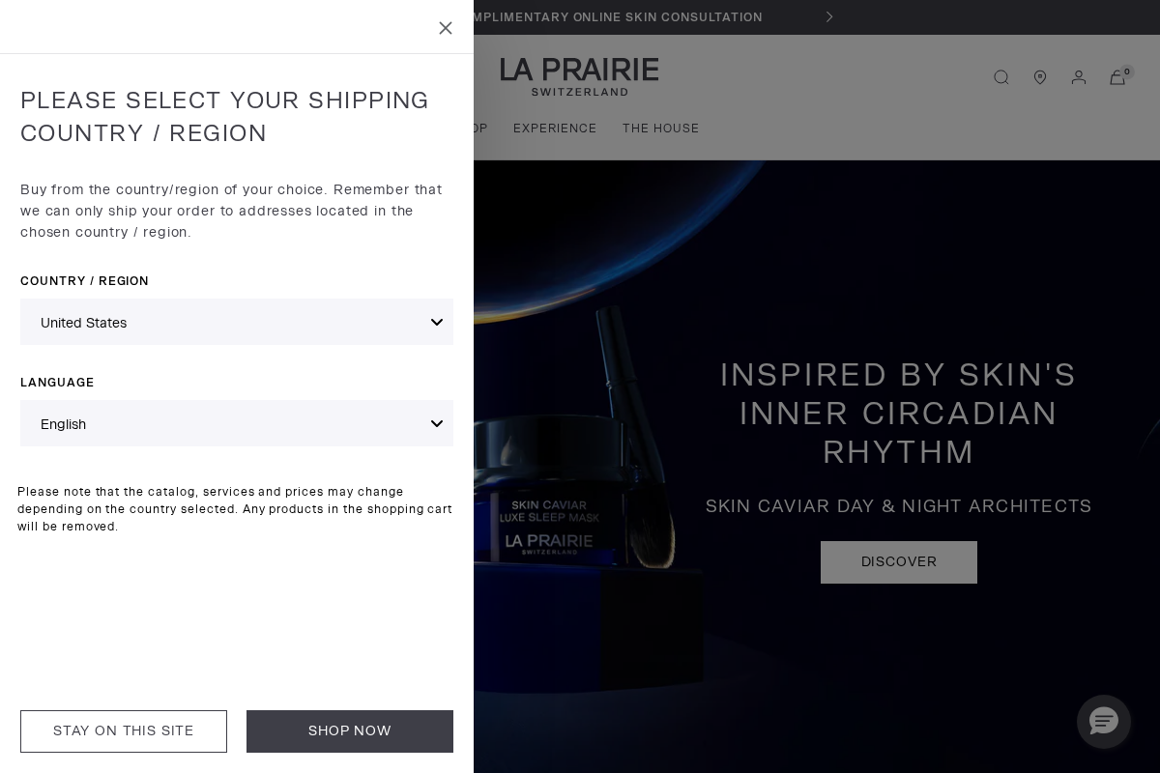The image size is (1160, 773).
Task: Dismiss the shipping country popup with the X
Action: click(x=446, y=28)
